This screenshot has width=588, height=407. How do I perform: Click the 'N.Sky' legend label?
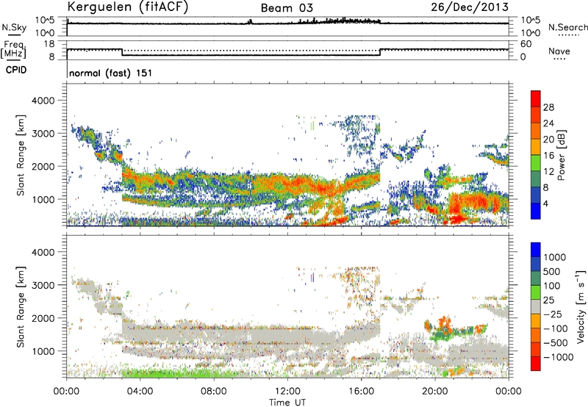click(x=14, y=27)
